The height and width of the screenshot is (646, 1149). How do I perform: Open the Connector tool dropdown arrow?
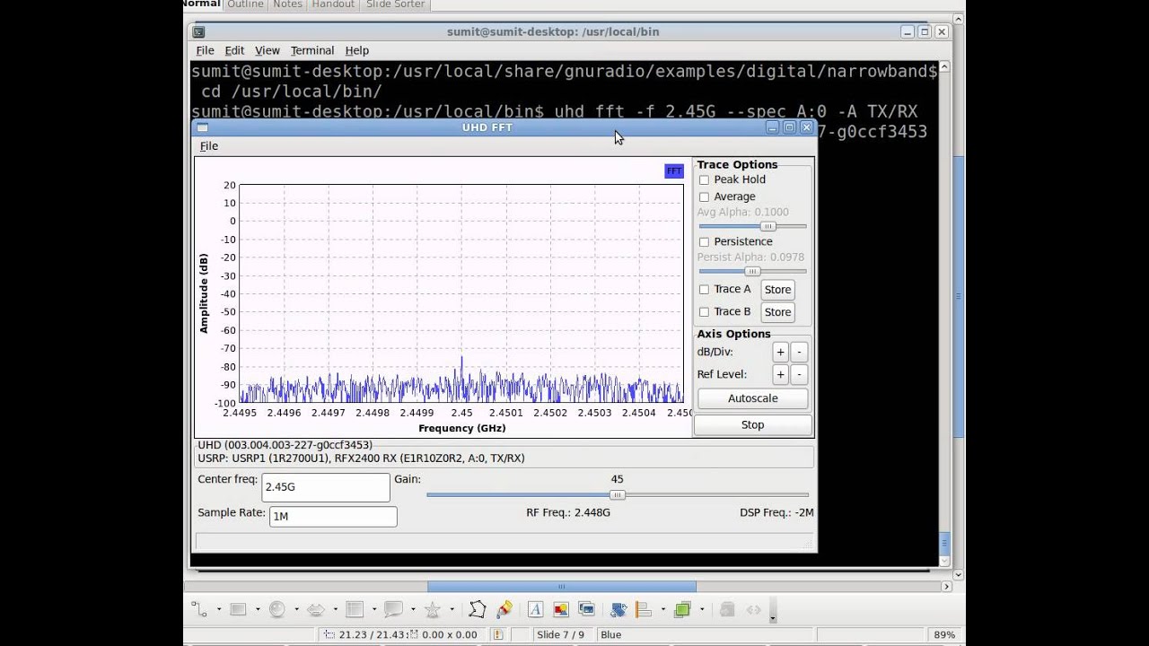click(218, 610)
